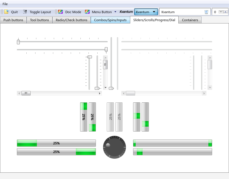Image resolution: width=229 pixels, height=179 pixels.
Task: Click the enabled horizontal scrollbar thumb
Action: point(26,93)
